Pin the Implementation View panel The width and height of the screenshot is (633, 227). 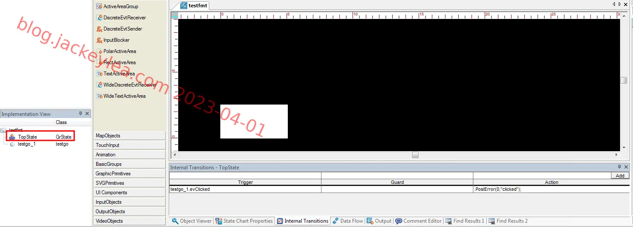coord(80,114)
